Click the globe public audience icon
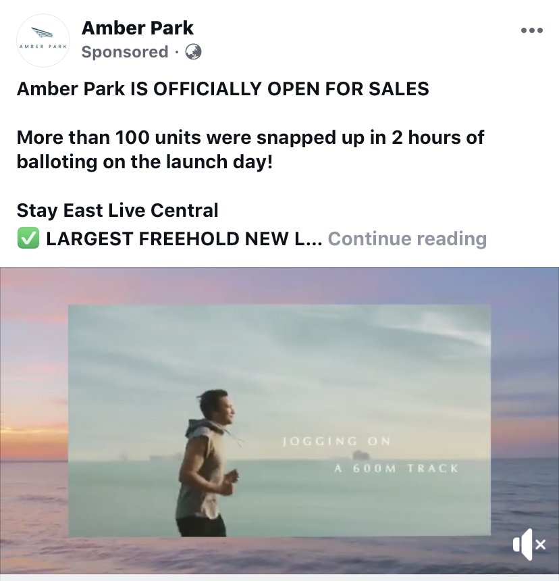 click(x=193, y=52)
